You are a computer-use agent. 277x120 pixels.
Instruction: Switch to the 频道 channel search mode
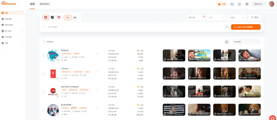point(67,17)
